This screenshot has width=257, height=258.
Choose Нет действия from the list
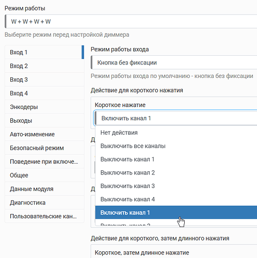pos(176,133)
